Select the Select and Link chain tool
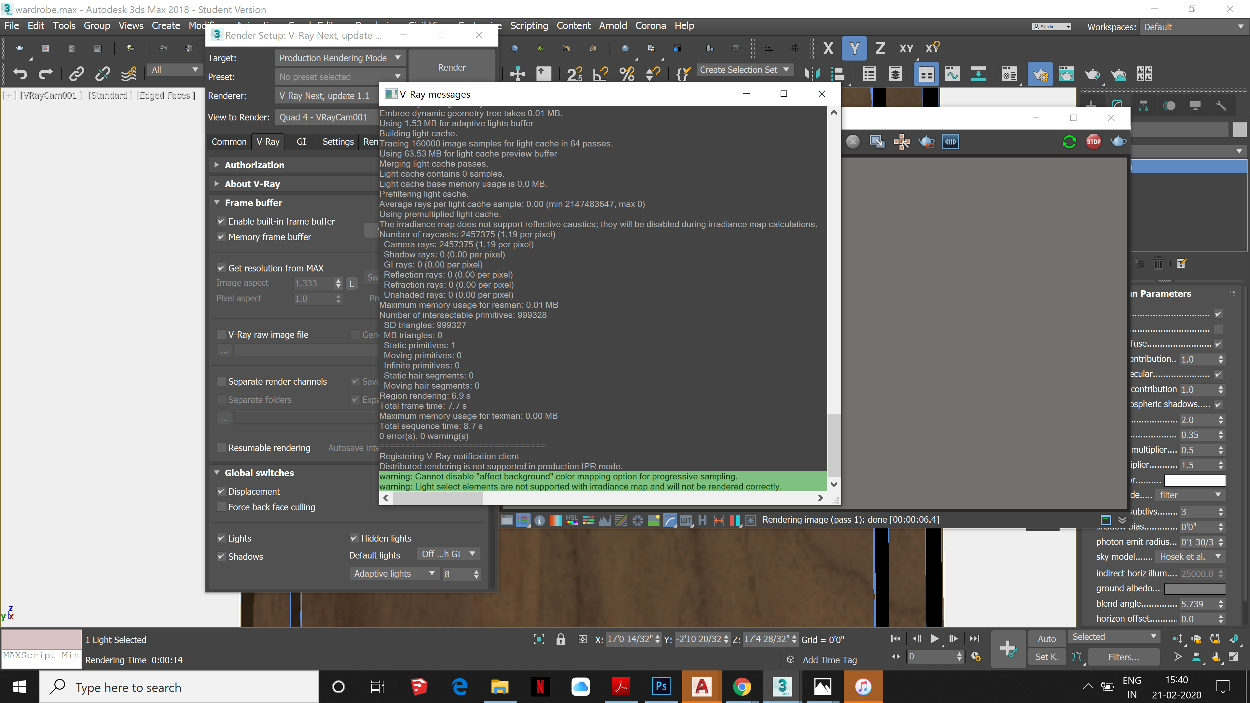 click(x=77, y=74)
